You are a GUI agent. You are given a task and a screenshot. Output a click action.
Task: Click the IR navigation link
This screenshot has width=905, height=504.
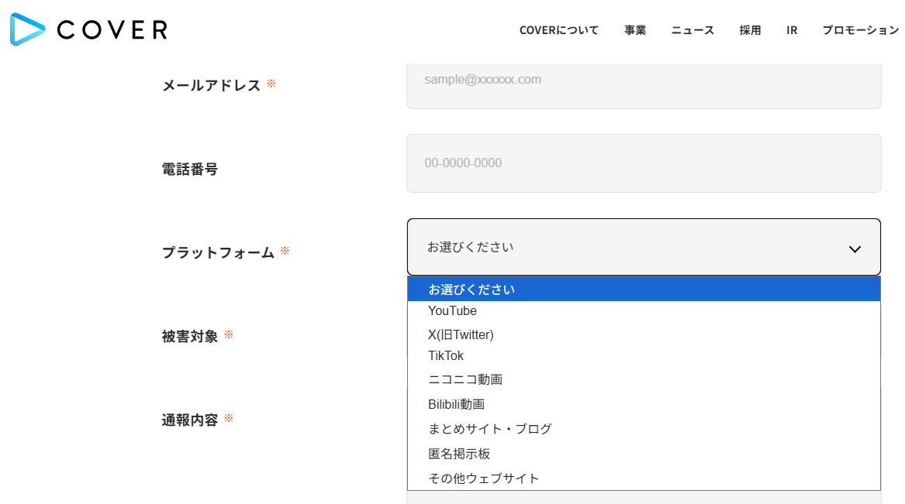click(x=791, y=30)
